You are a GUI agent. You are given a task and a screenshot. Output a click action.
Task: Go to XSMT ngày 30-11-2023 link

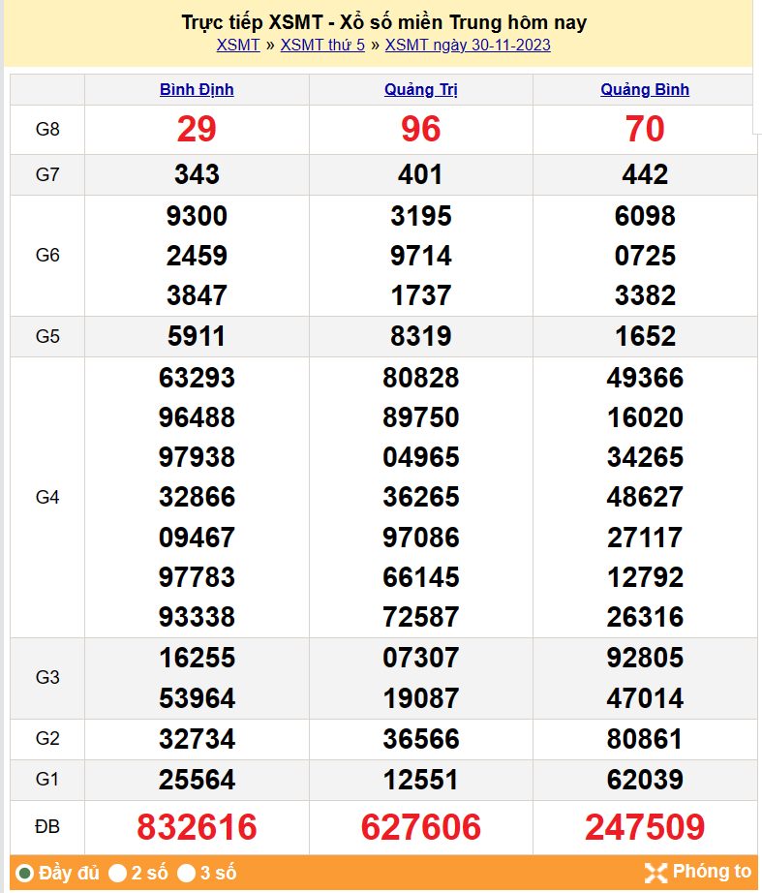pos(468,45)
